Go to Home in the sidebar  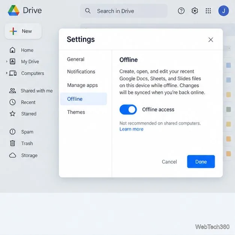tap(27, 50)
